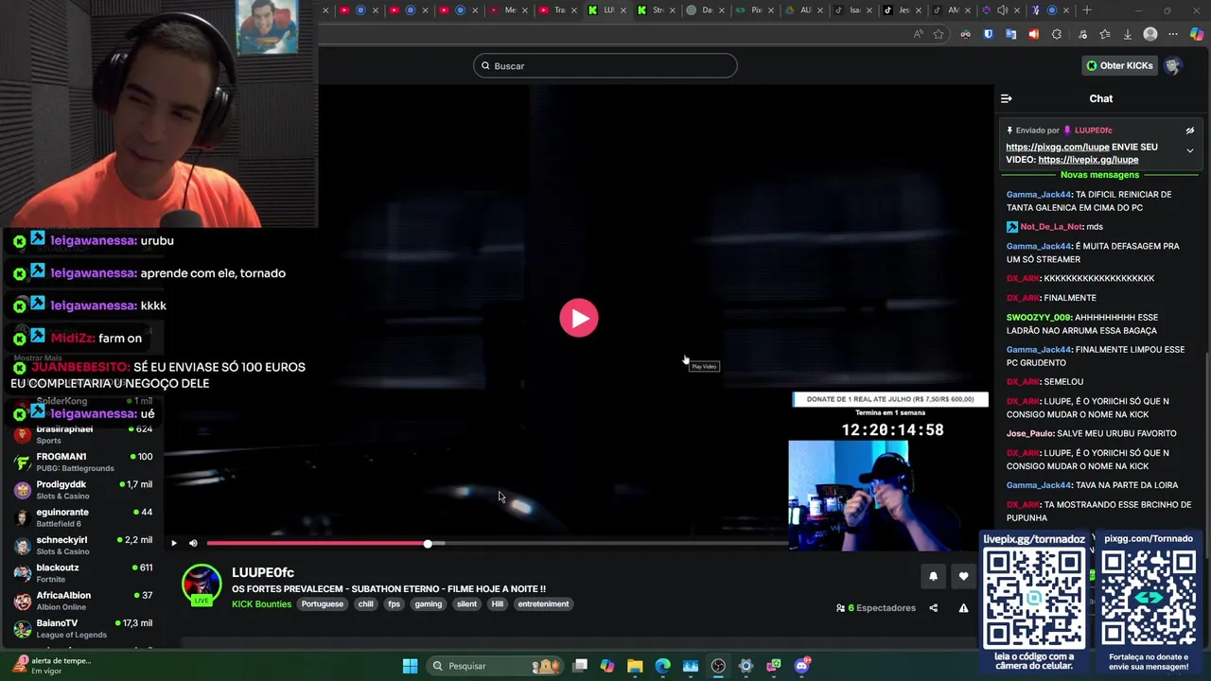The image size is (1211, 681).
Task: Open browser downloads icon
Action: tap(1127, 34)
